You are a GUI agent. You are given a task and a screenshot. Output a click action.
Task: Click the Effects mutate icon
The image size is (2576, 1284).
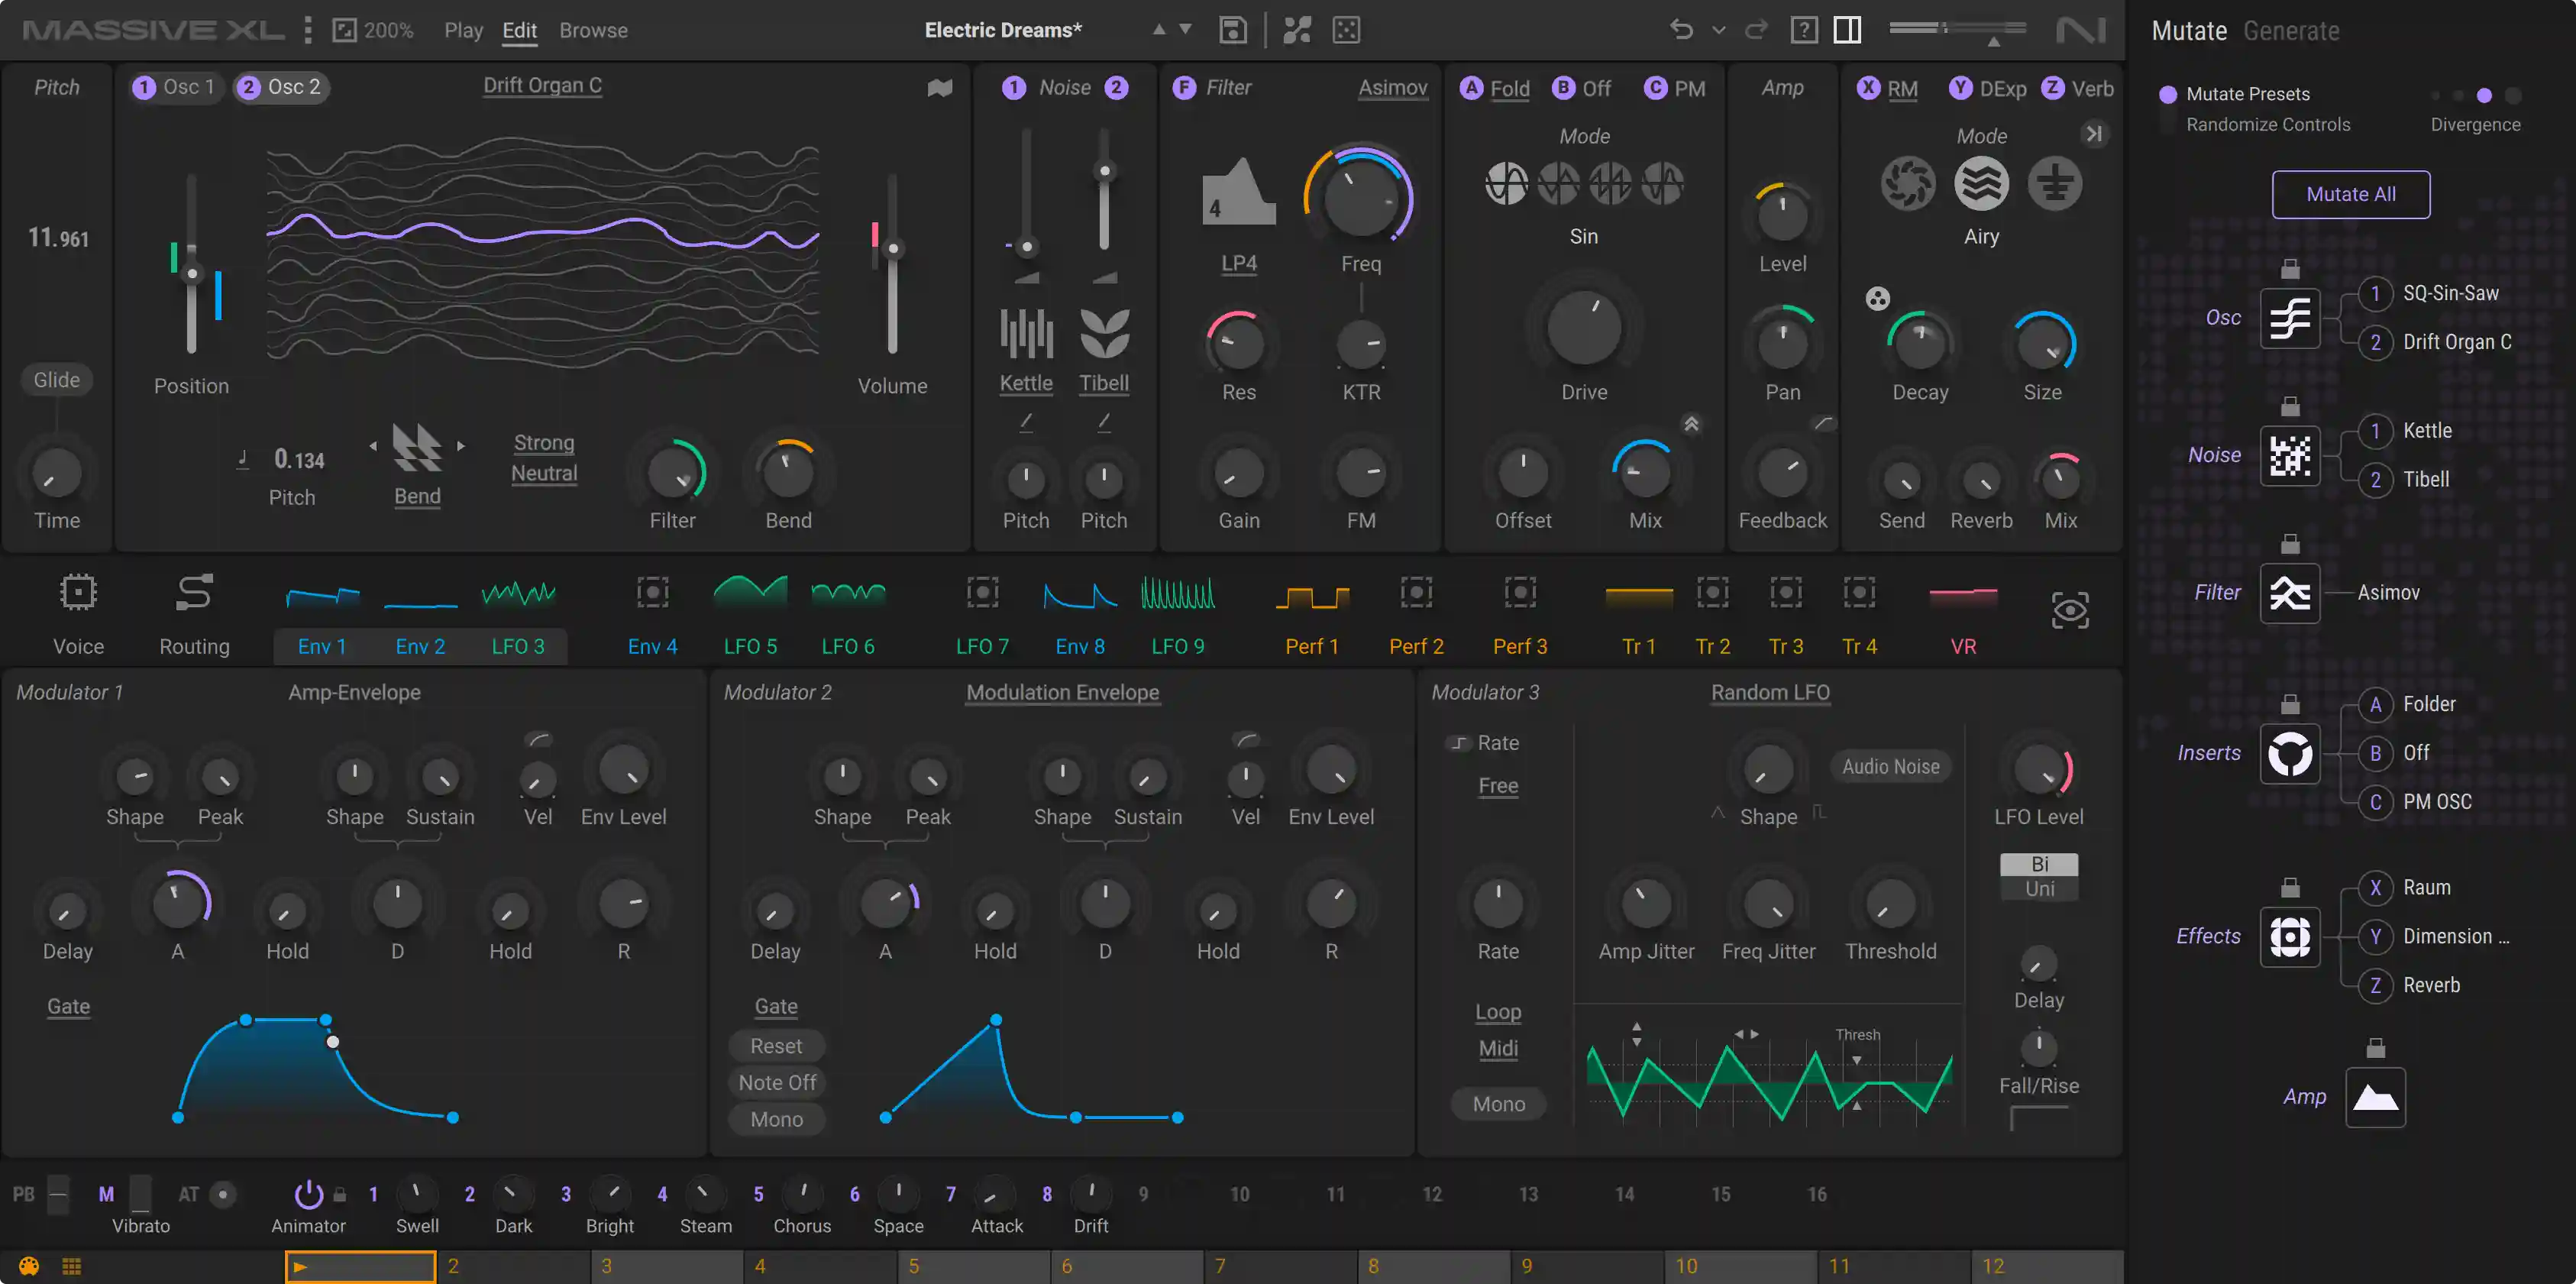[x=2290, y=936]
